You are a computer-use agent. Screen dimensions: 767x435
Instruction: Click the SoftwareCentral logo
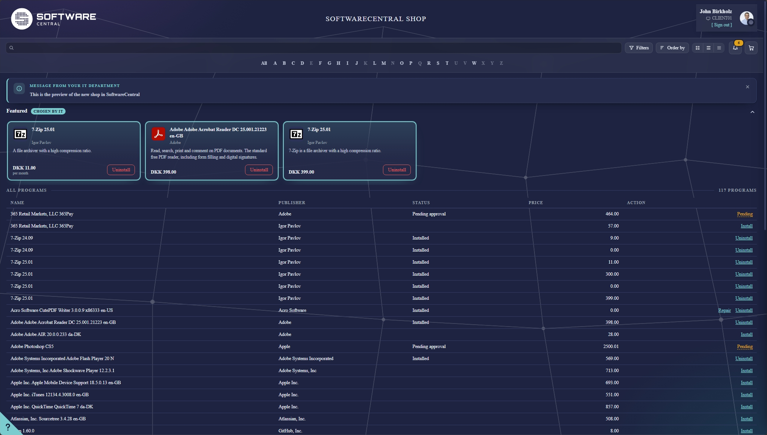click(54, 19)
